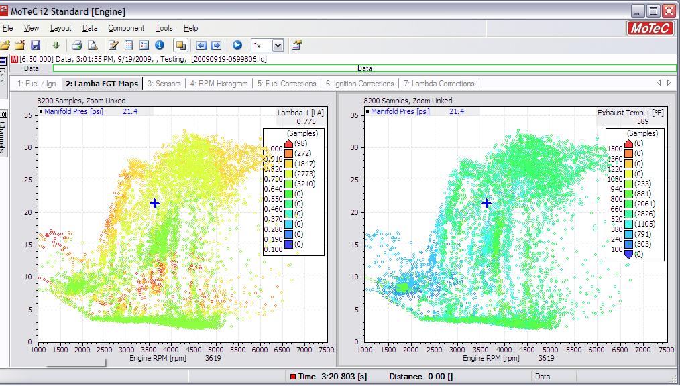Click the Lambda legend swatch with 2773 samples
This screenshot has width=680, height=386.
288,174
